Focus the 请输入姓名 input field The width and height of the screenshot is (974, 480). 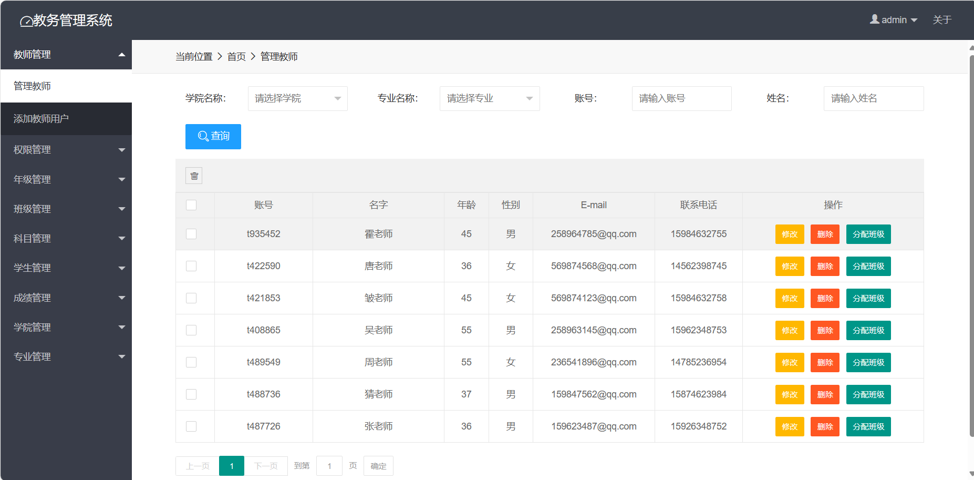click(x=874, y=98)
